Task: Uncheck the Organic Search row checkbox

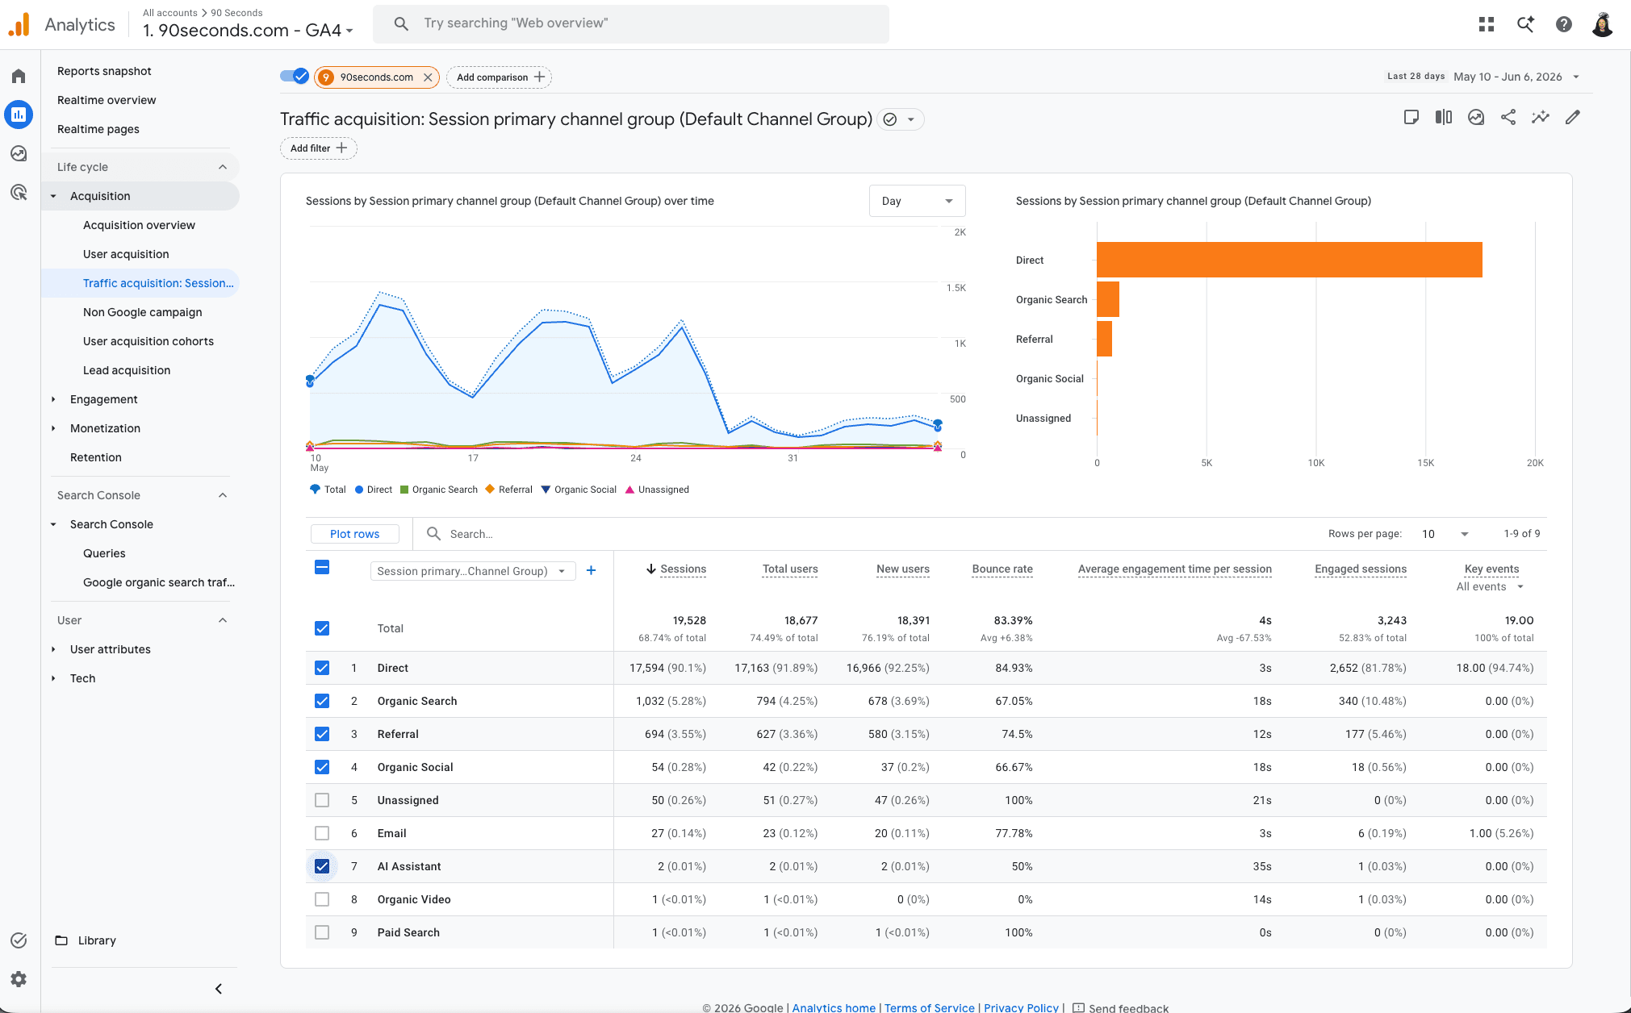Action: [322, 701]
